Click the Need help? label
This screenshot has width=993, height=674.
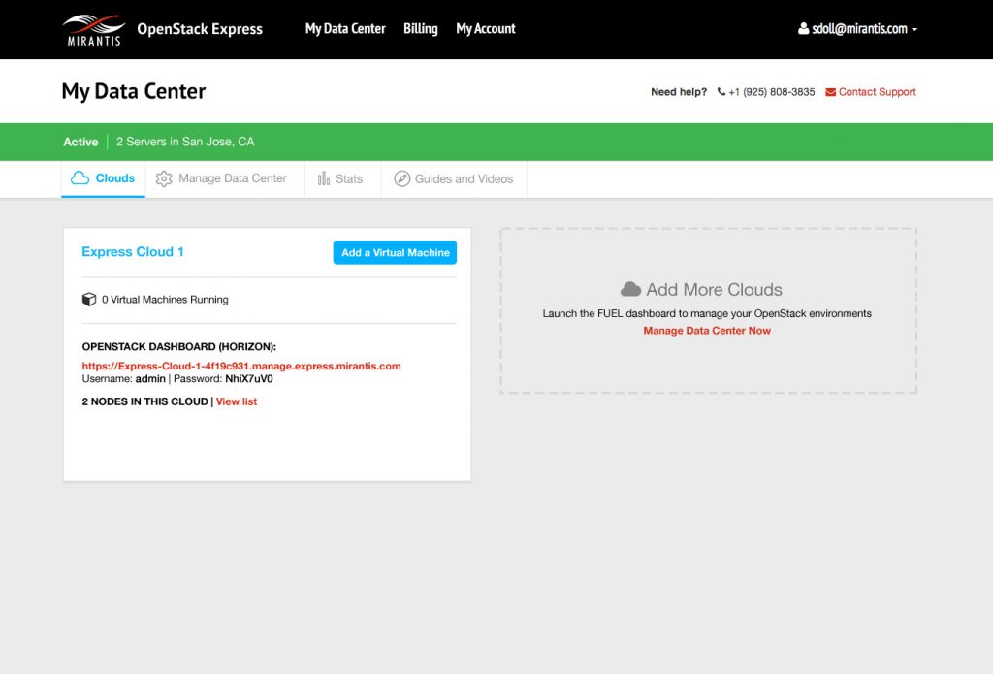[x=679, y=92]
